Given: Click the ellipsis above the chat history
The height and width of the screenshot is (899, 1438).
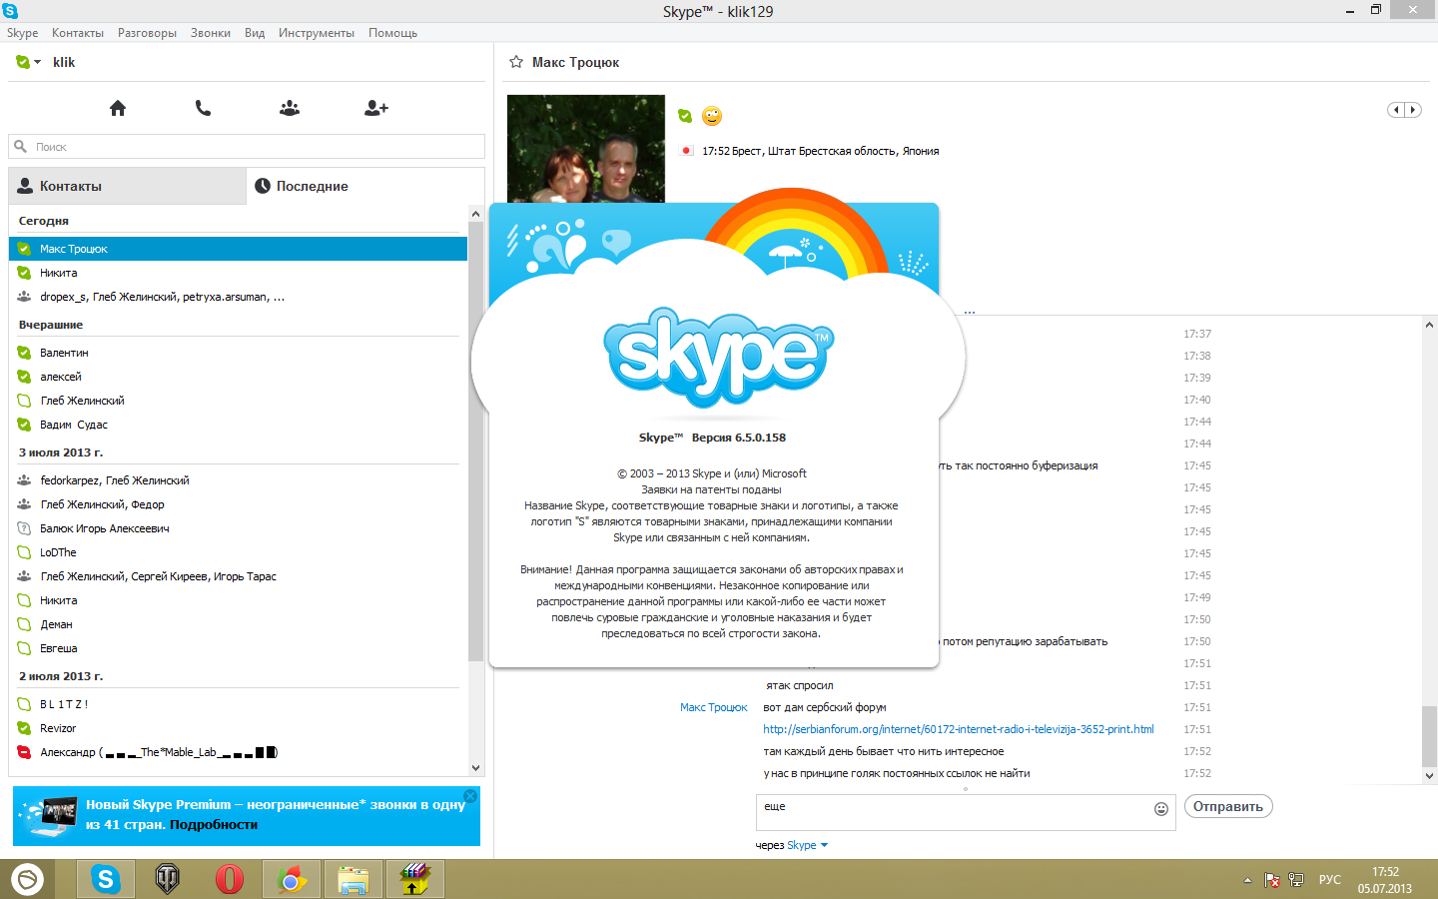Looking at the screenshot, I should [x=970, y=312].
